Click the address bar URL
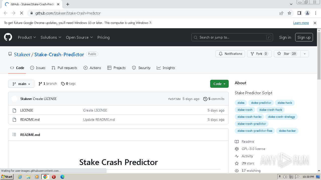 click(x=68, y=13)
